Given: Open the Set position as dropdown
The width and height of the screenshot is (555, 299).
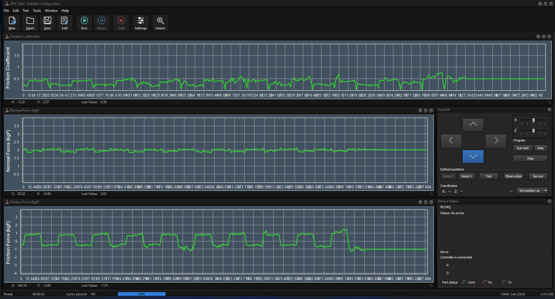Looking at the screenshot, I should 532,190.
